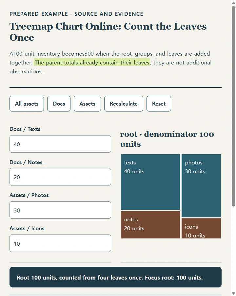
Task: Click the scrollbar up arrow
Action: (x=234, y=3)
